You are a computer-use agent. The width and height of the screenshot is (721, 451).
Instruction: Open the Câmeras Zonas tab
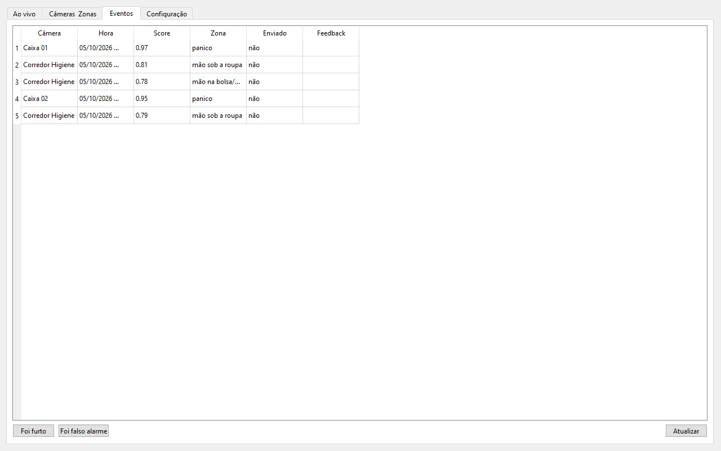pyautogui.click(x=72, y=14)
